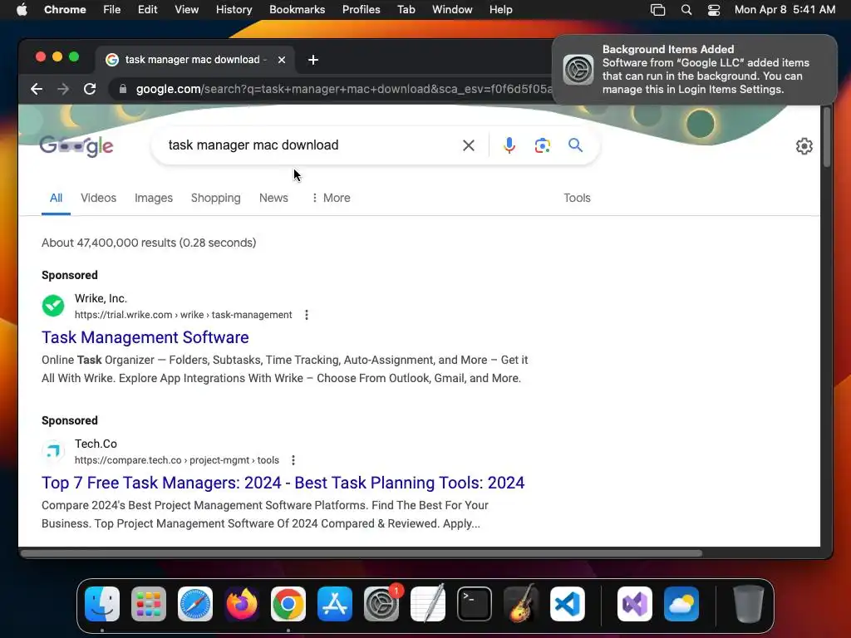The width and height of the screenshot is (851, 638).
Task: Click the site lock icon in address bar
Action: point(123,89)
